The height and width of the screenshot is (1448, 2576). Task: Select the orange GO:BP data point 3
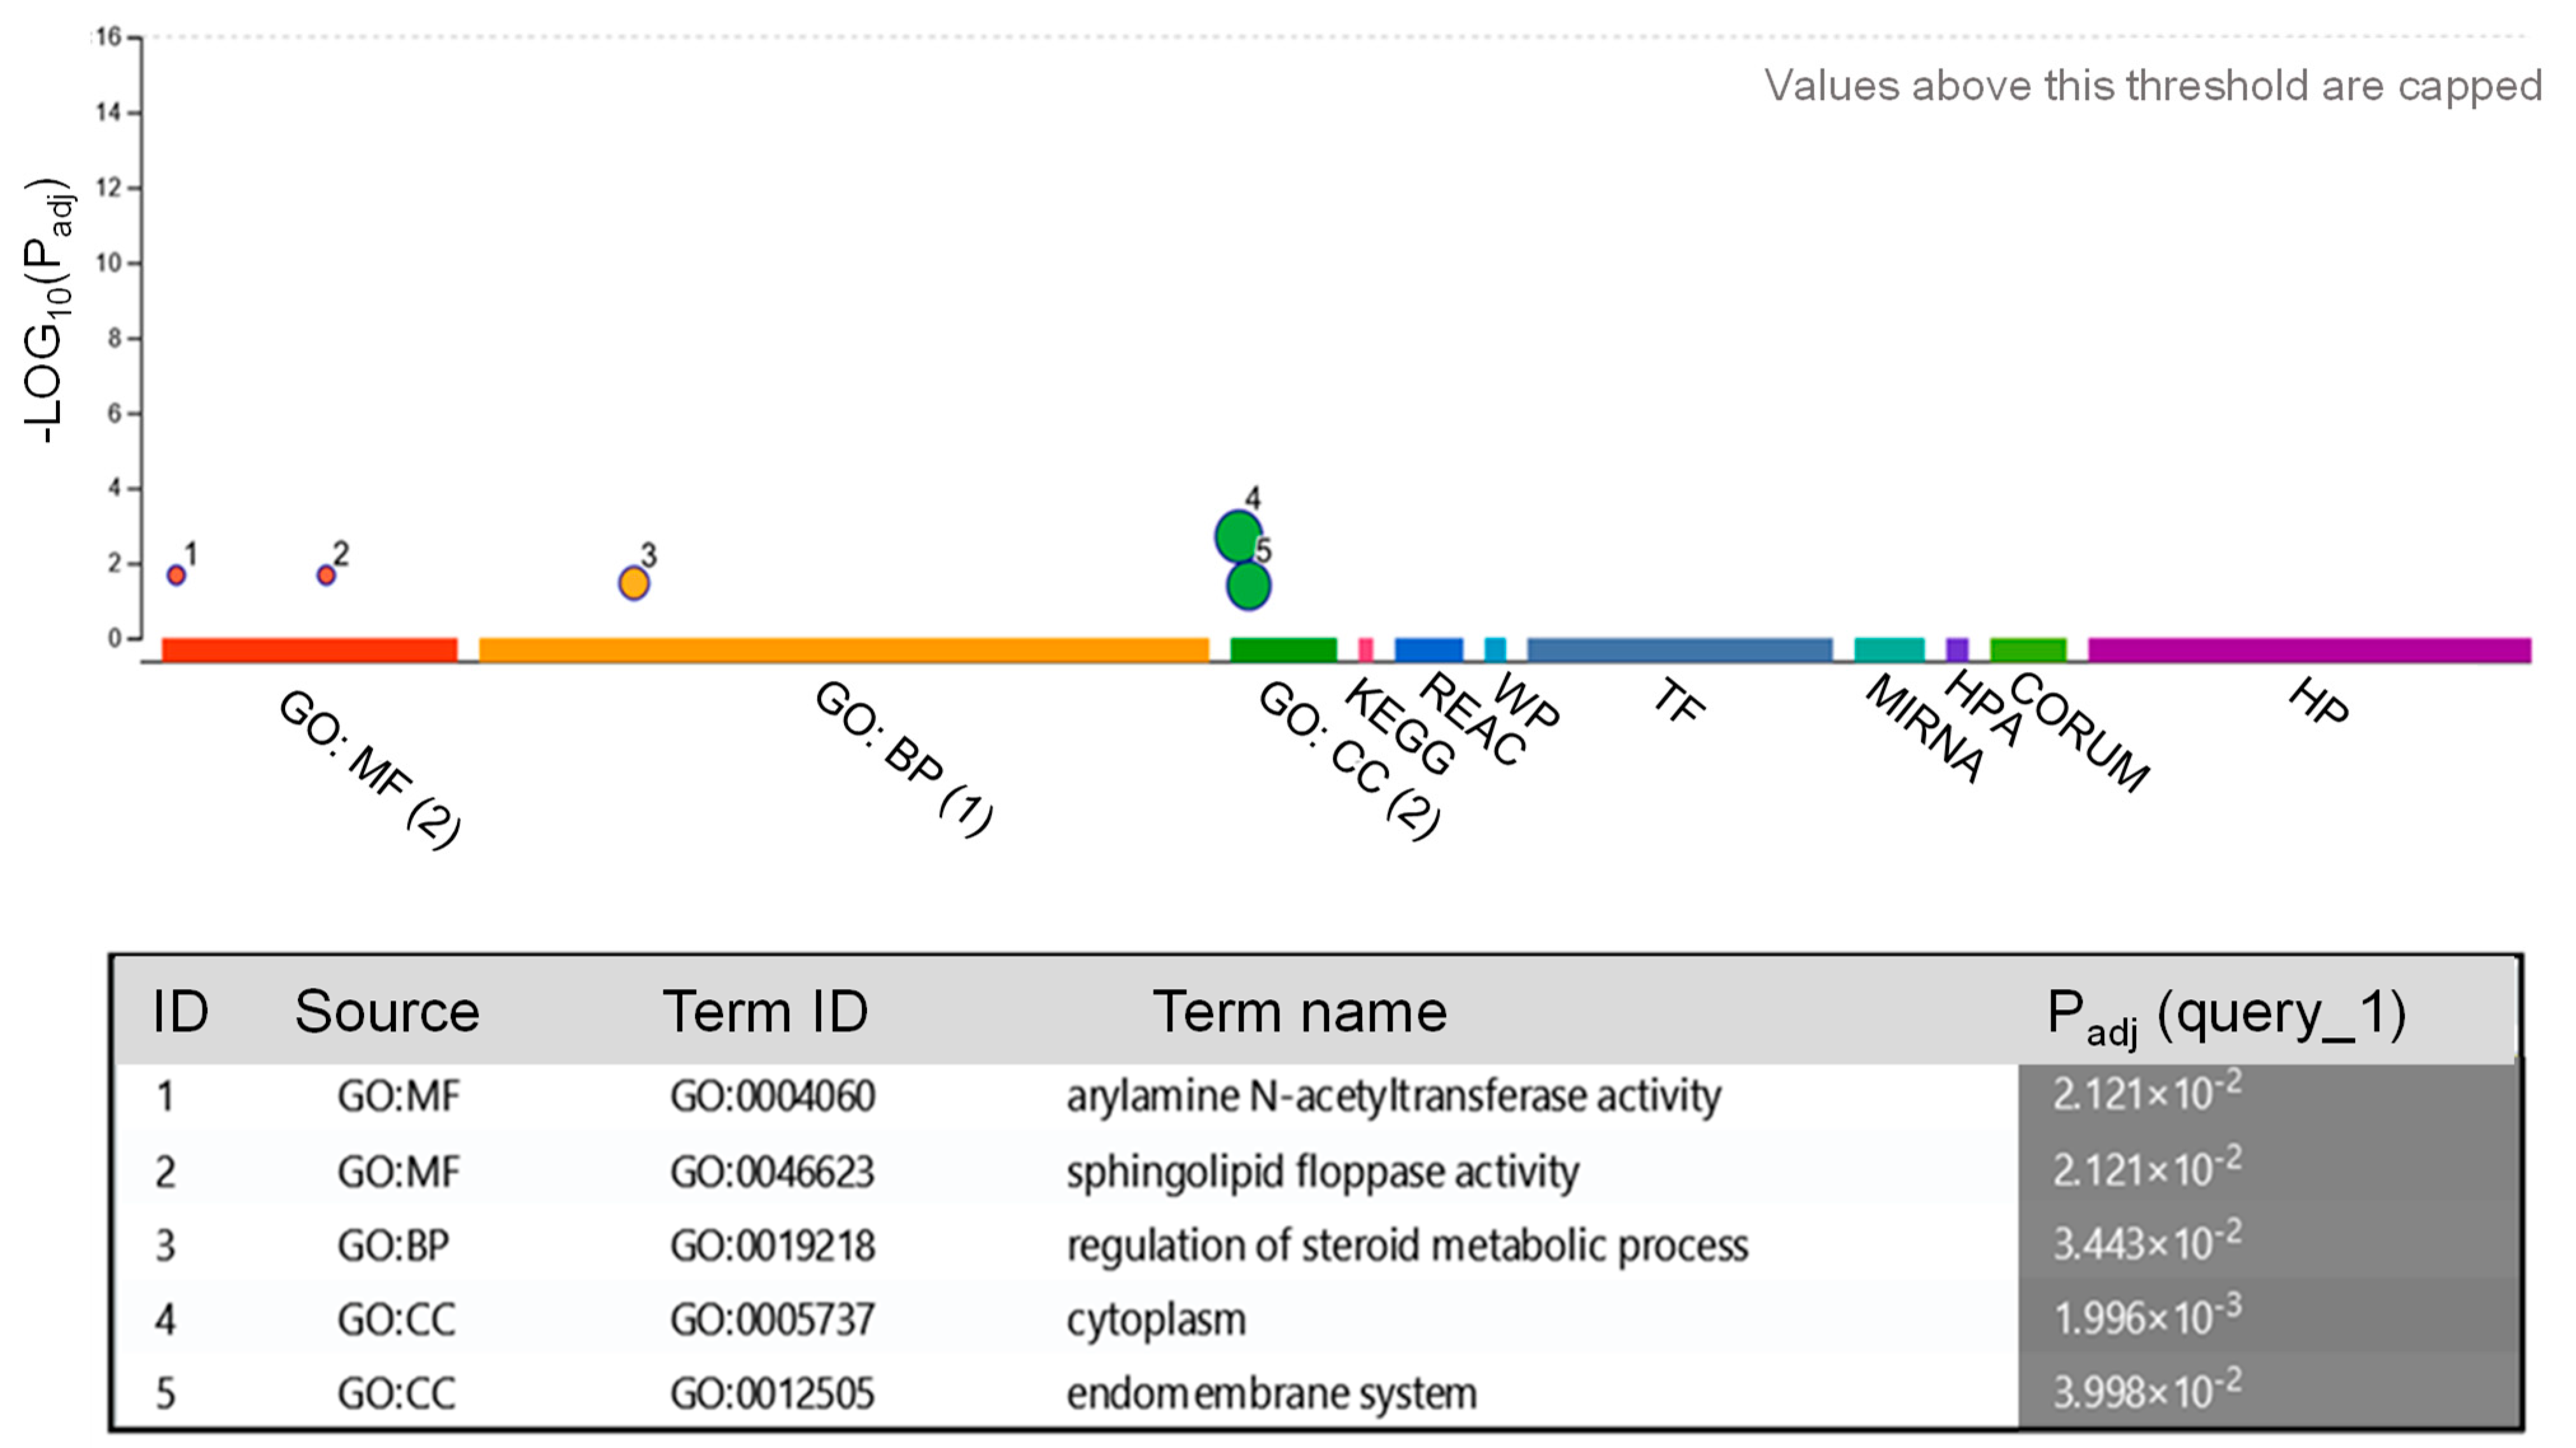coord(634,583)
